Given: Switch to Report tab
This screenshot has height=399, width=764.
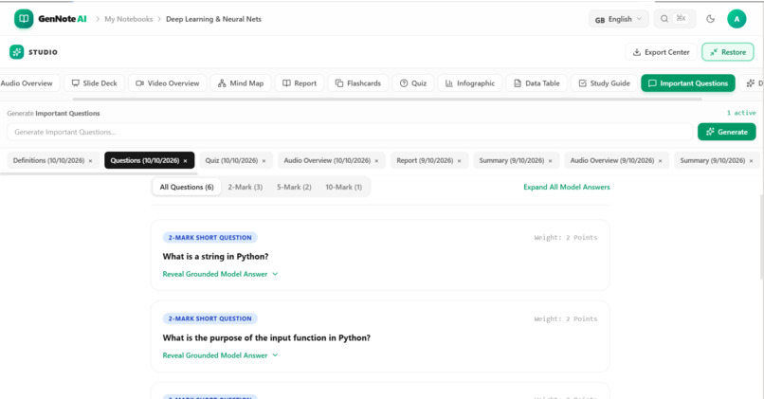Looking at the screenshot, I should click(300, 83).
